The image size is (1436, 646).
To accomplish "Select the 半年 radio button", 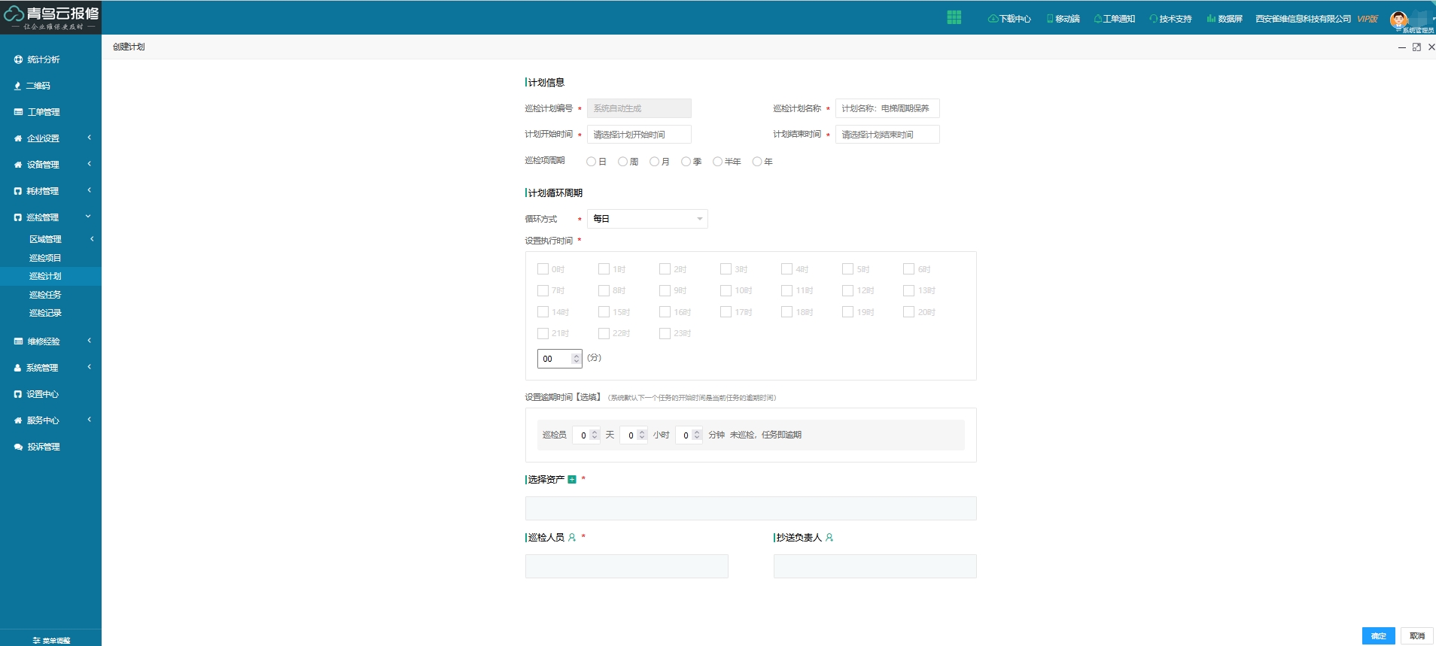I will (717, 162).
